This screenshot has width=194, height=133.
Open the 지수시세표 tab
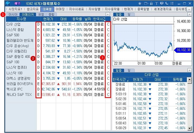(76, 9)
